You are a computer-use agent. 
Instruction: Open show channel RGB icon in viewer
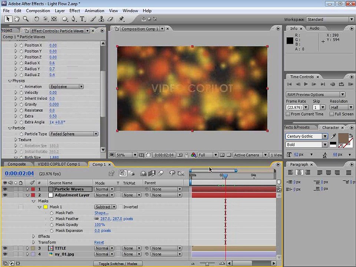194,155
